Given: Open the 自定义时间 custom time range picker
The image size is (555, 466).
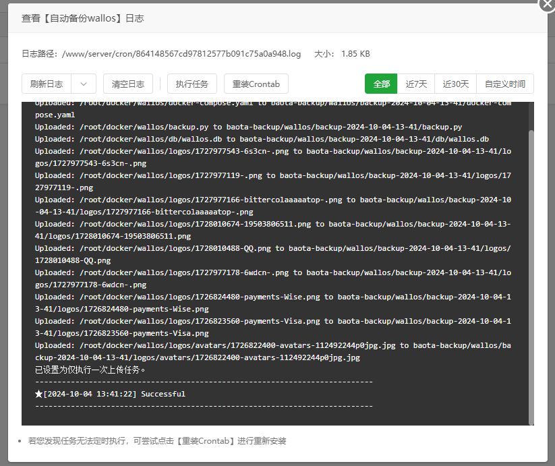Looking at the screenshot, I should (x=504, y=84).
